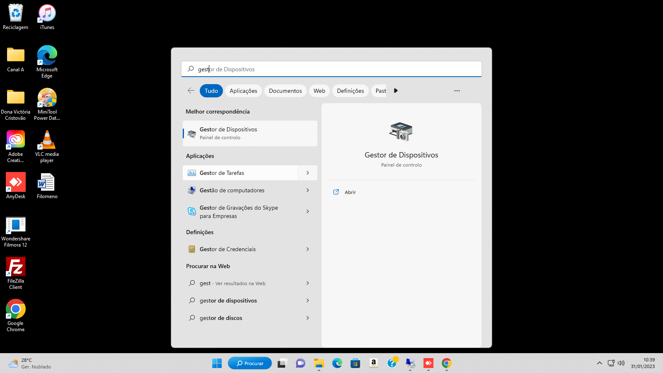Open Microsoft Store from the taskbar

(355, 363)
